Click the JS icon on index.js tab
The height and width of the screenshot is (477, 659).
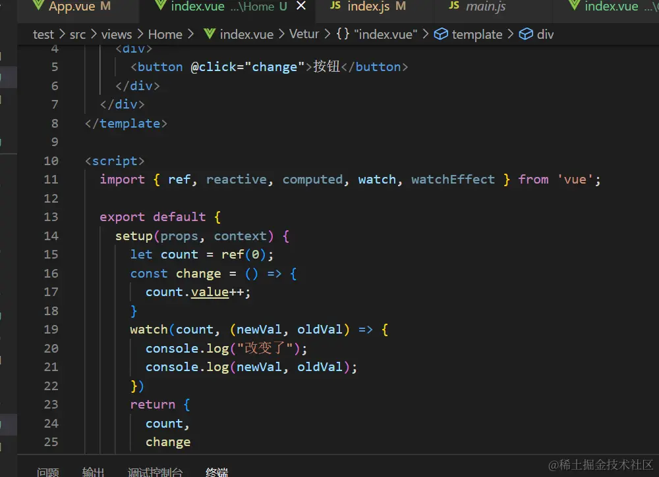click(x=335, y=5)
